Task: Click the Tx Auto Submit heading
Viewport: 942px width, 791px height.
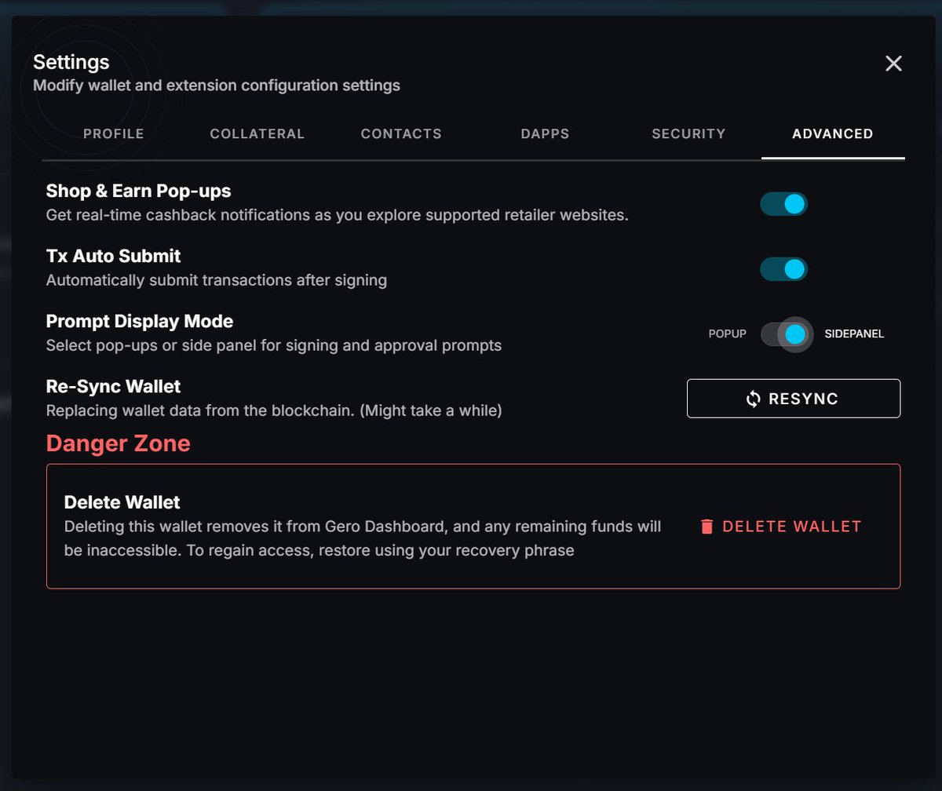Action: click(114, 256)
